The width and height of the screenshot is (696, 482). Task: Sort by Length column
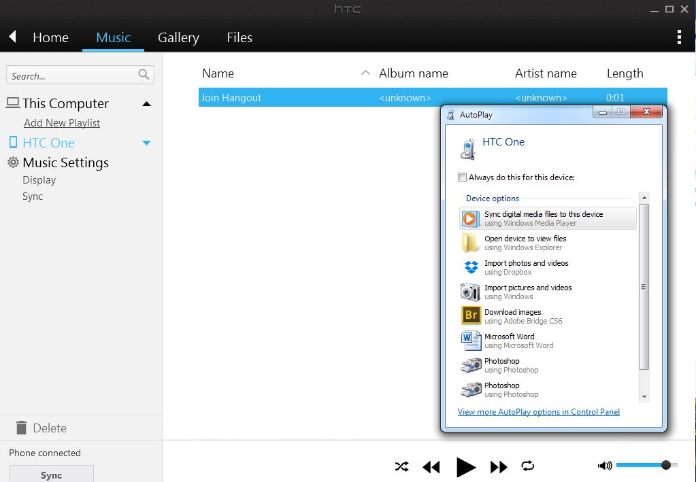tap(625, 73)
